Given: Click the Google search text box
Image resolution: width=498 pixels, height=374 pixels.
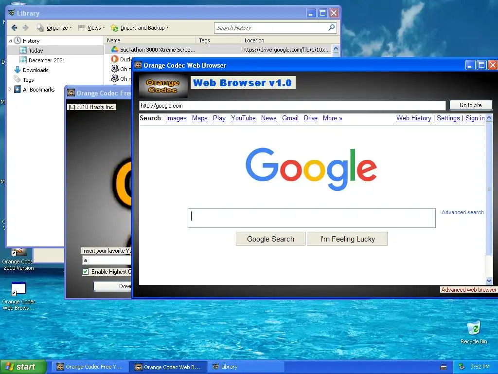Looking at the screenshot, I should 312,218.
